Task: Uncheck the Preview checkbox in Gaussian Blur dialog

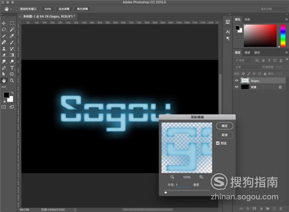Action: [x=218, y=143]
